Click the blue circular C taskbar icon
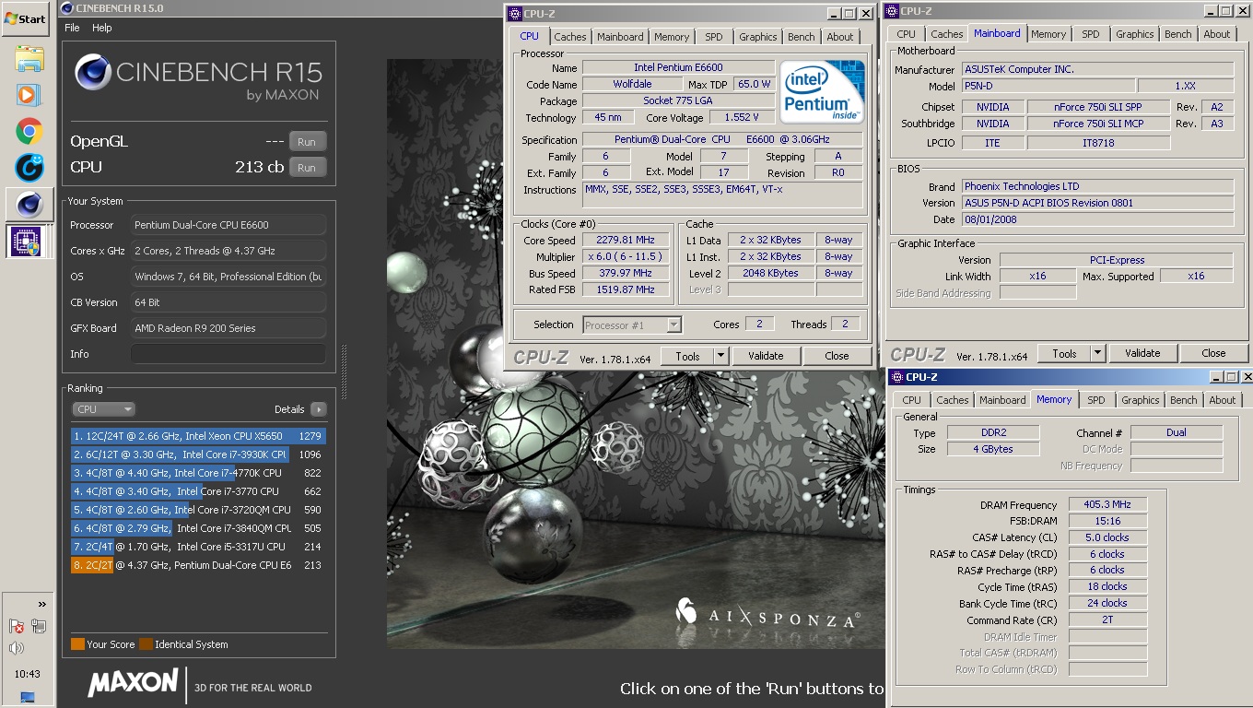This screenshot has width=1253, height=708. (29, 168)
